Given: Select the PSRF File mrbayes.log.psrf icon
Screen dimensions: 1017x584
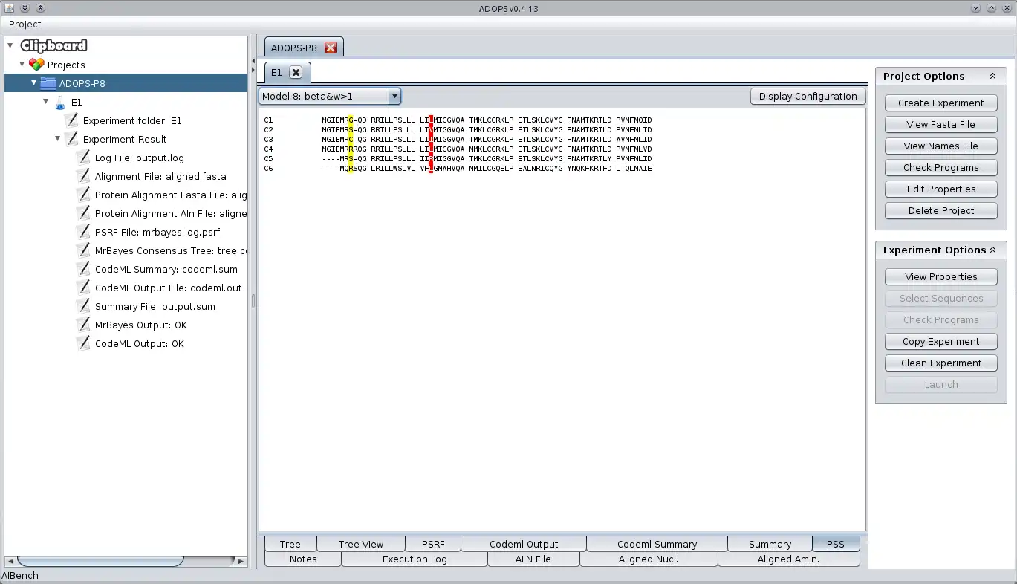Looking at the screenshot, I should click(83, 232).
